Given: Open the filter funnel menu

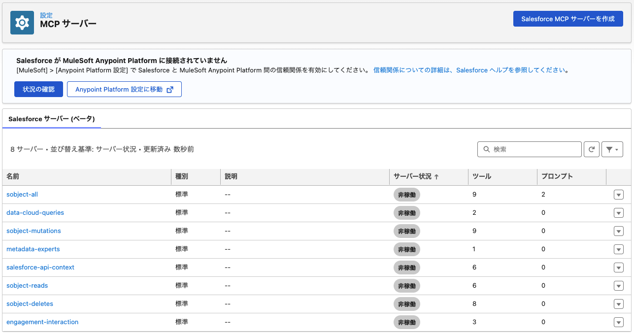Looking at the screenshot, I should (612, 149).
